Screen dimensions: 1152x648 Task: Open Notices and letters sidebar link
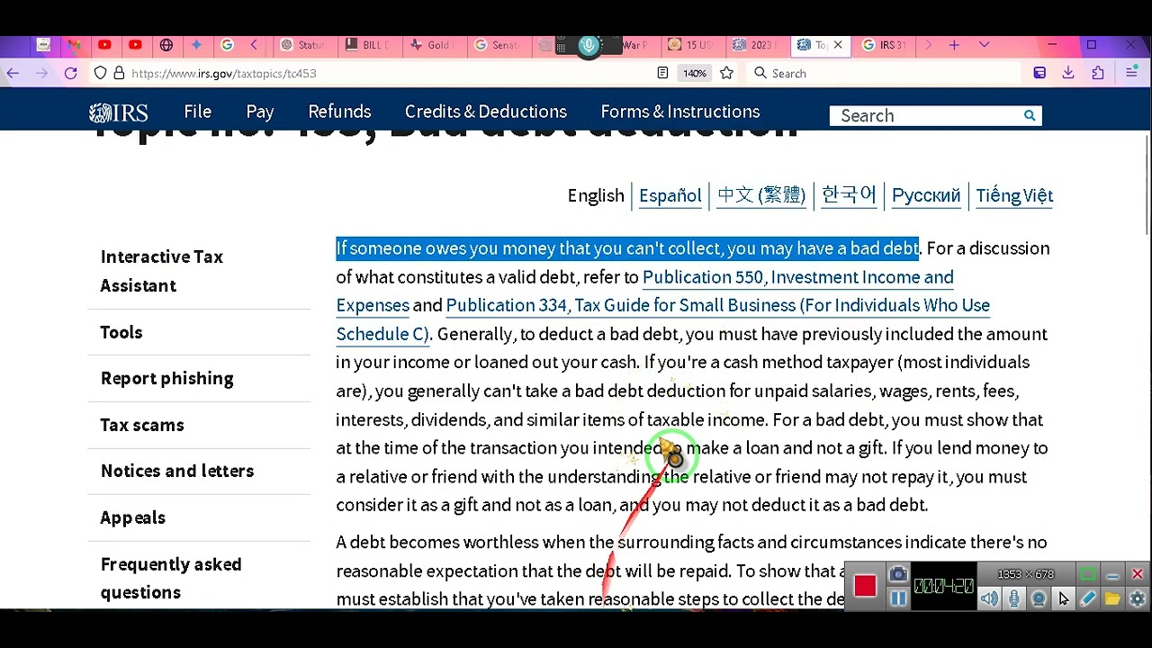point(177,471)
